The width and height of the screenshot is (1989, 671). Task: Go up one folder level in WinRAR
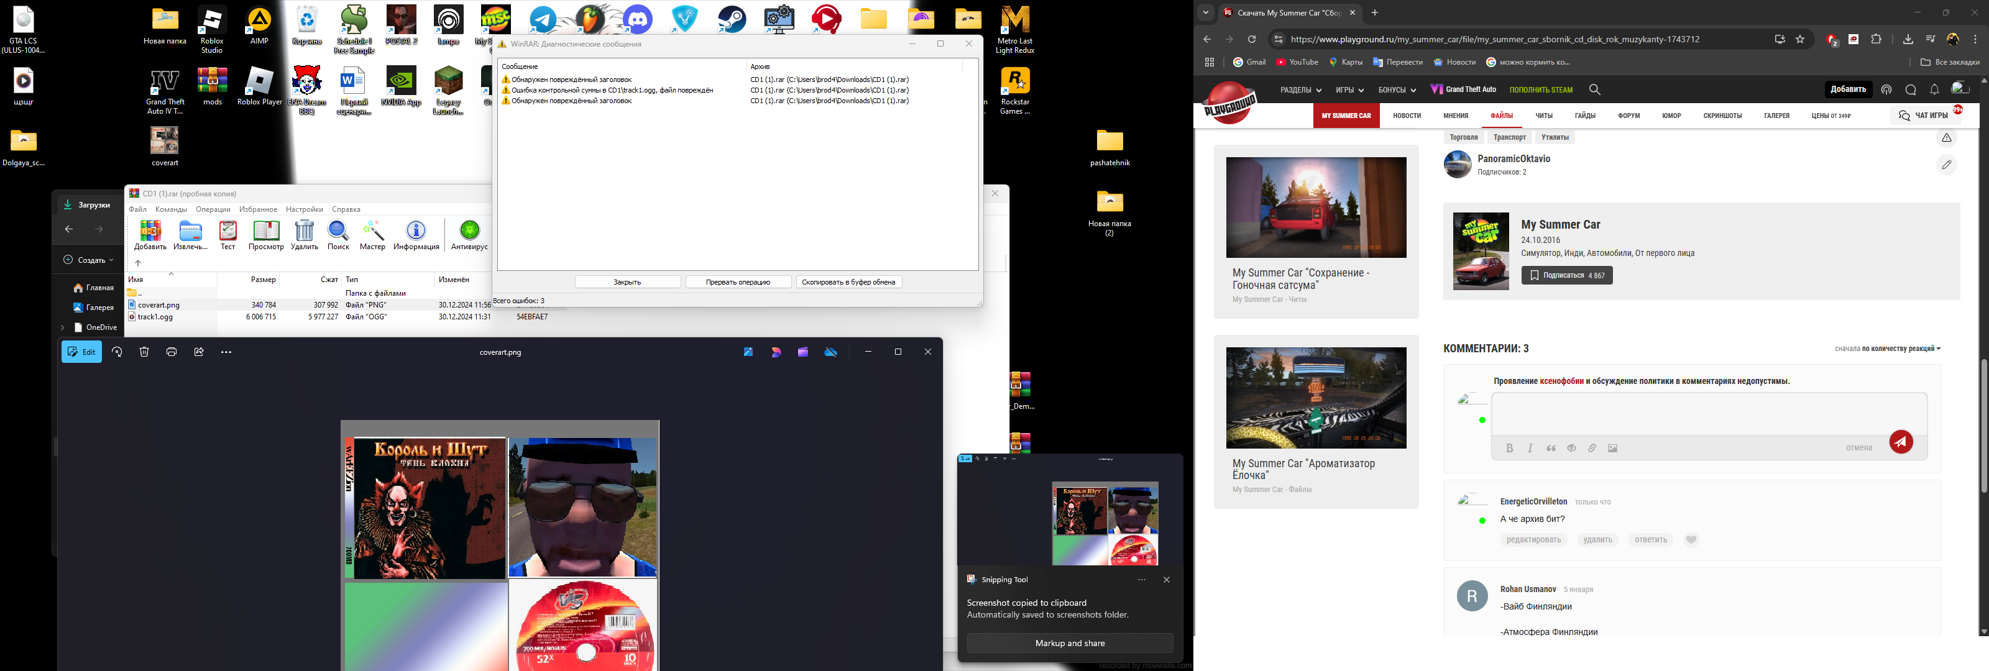tap(137, 263)
